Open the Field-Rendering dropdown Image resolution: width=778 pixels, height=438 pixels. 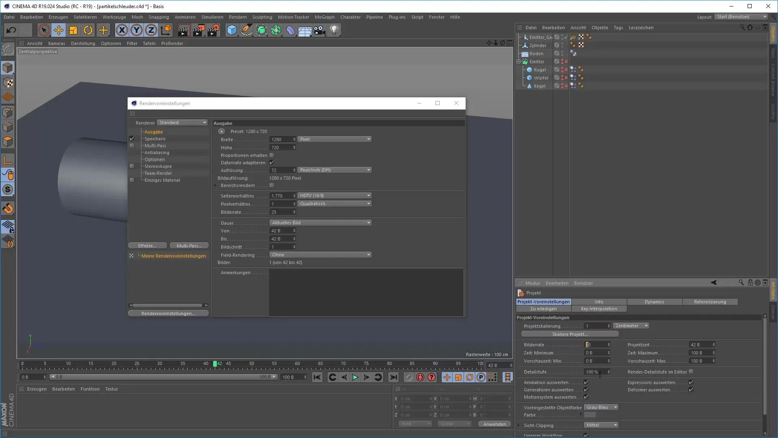click(321, 255)
